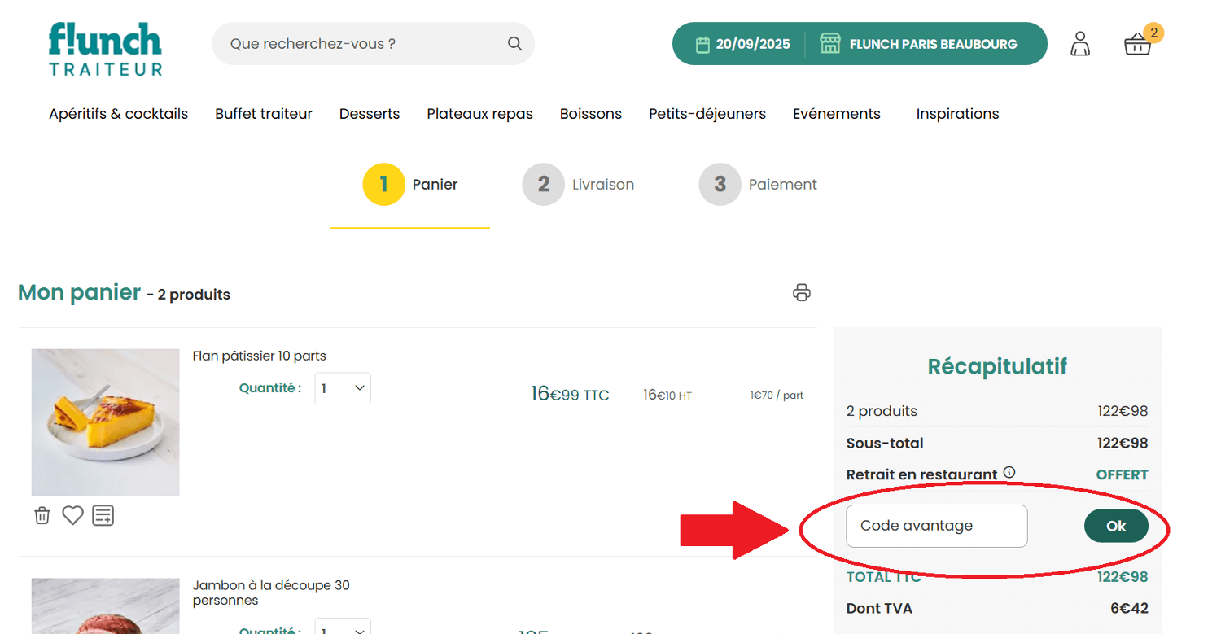Image resolution: width=1221 pixels, height=634 pixels.
Task: Click the Code avantage input field
Action: (937, 526)
